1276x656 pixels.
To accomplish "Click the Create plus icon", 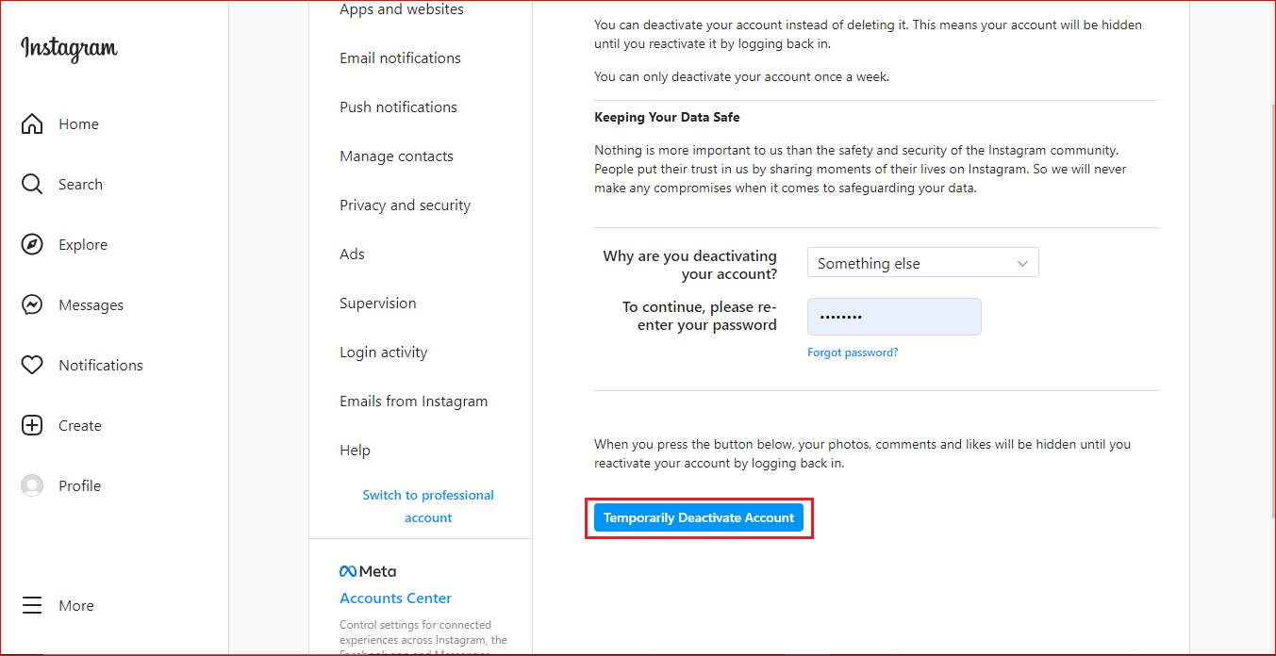I will (x=32, y=426).
